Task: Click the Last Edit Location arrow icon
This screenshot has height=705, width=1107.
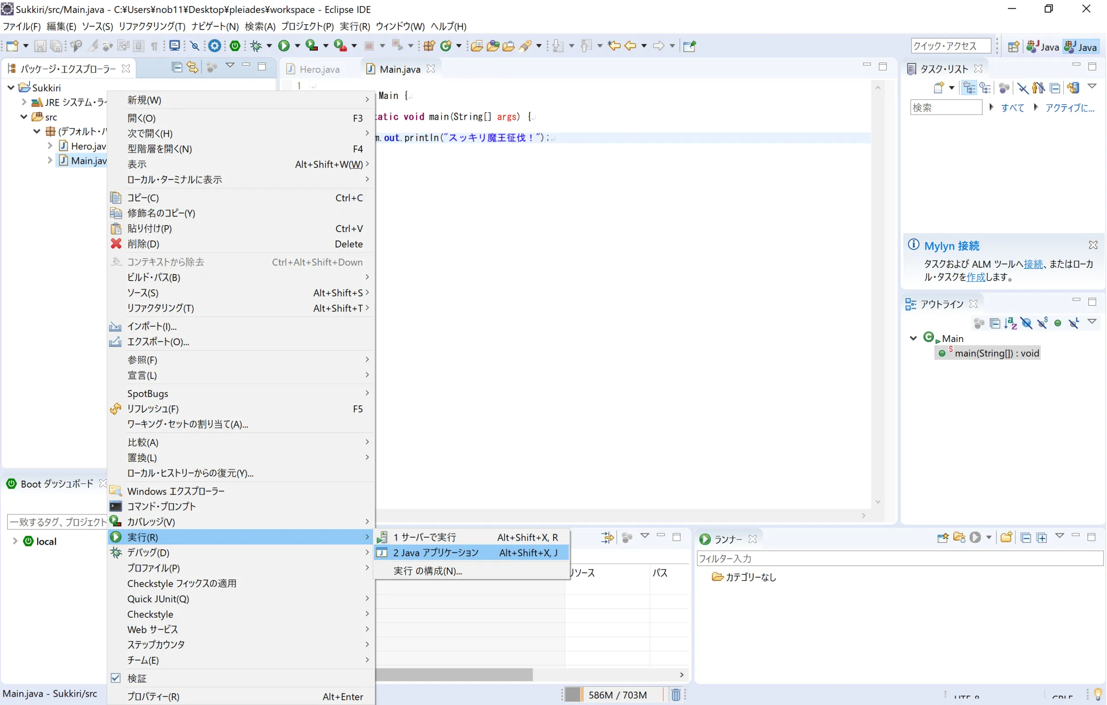Action: (x=614, y=46)
